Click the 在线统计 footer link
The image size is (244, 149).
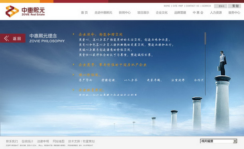pyautogui.click(x=27, y=141)
